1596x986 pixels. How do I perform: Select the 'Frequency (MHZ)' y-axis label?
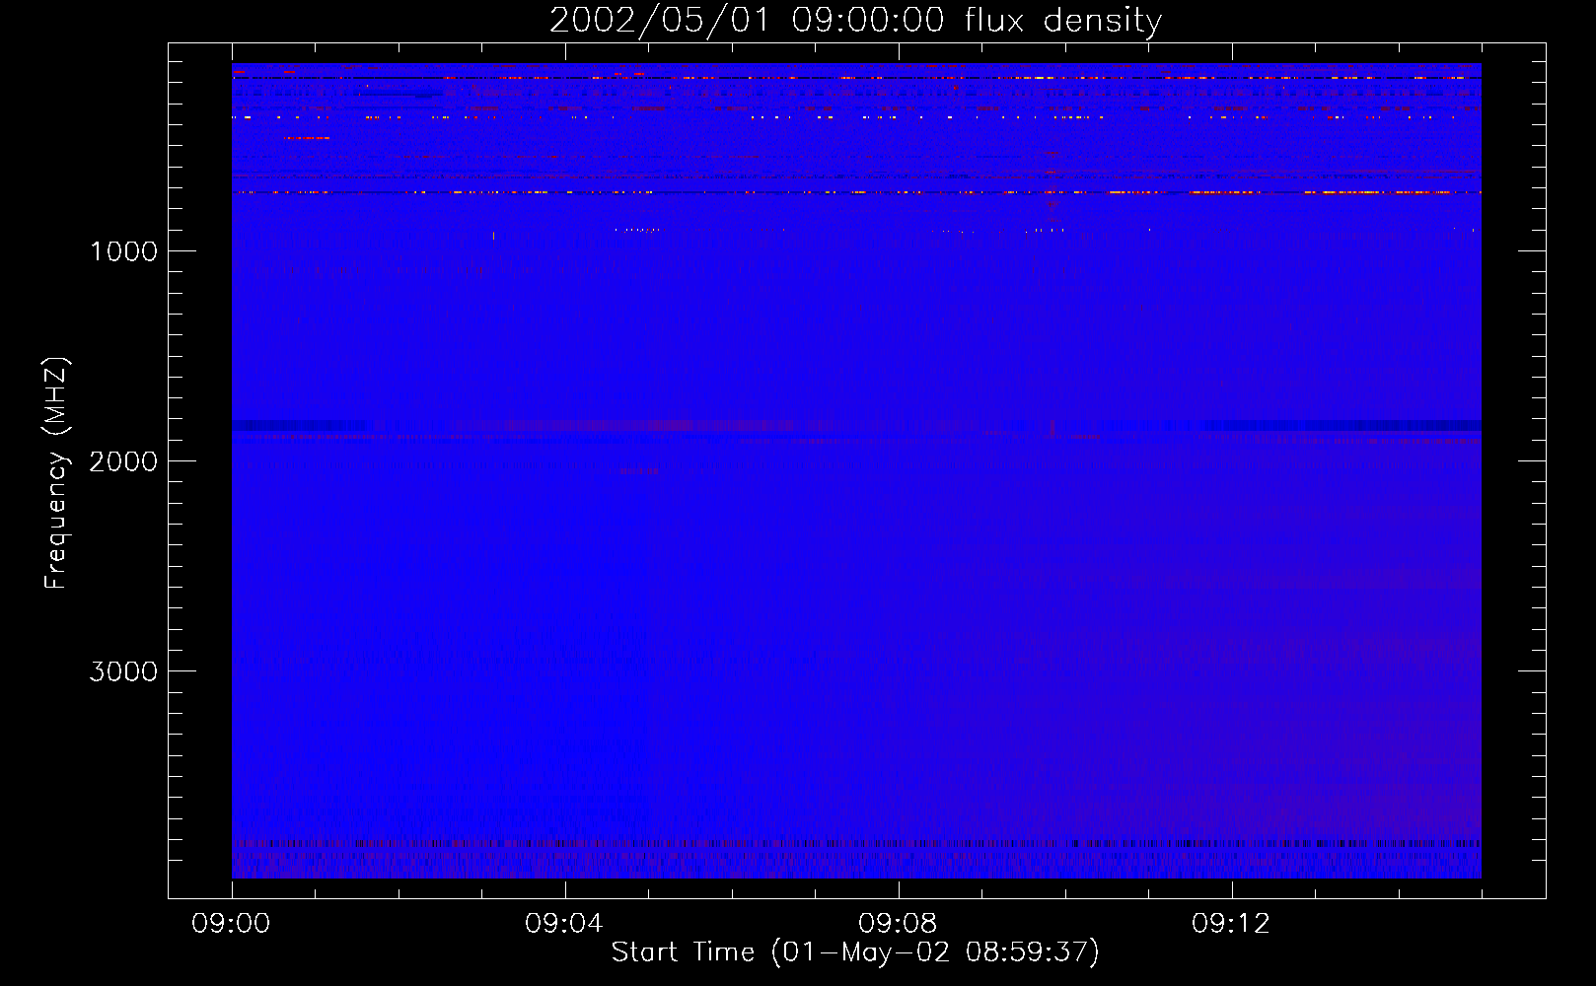[56, 473]
